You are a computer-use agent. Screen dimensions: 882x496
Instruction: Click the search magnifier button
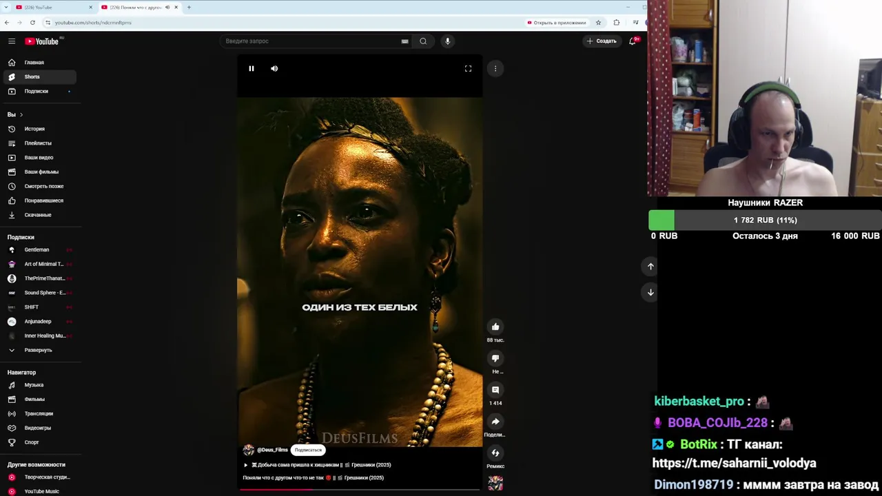tap(423, 41)
